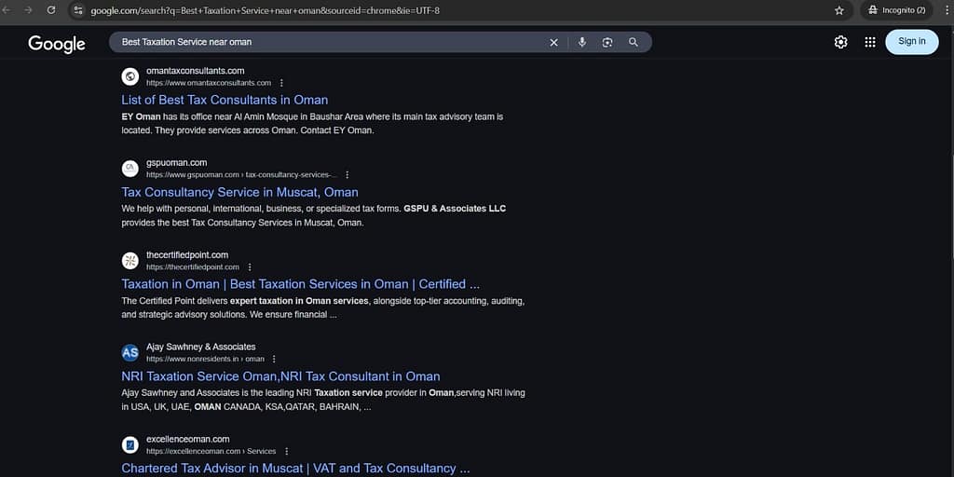
Task: Open more options for gspuoman.com result
Action: [x=348, y=174]
